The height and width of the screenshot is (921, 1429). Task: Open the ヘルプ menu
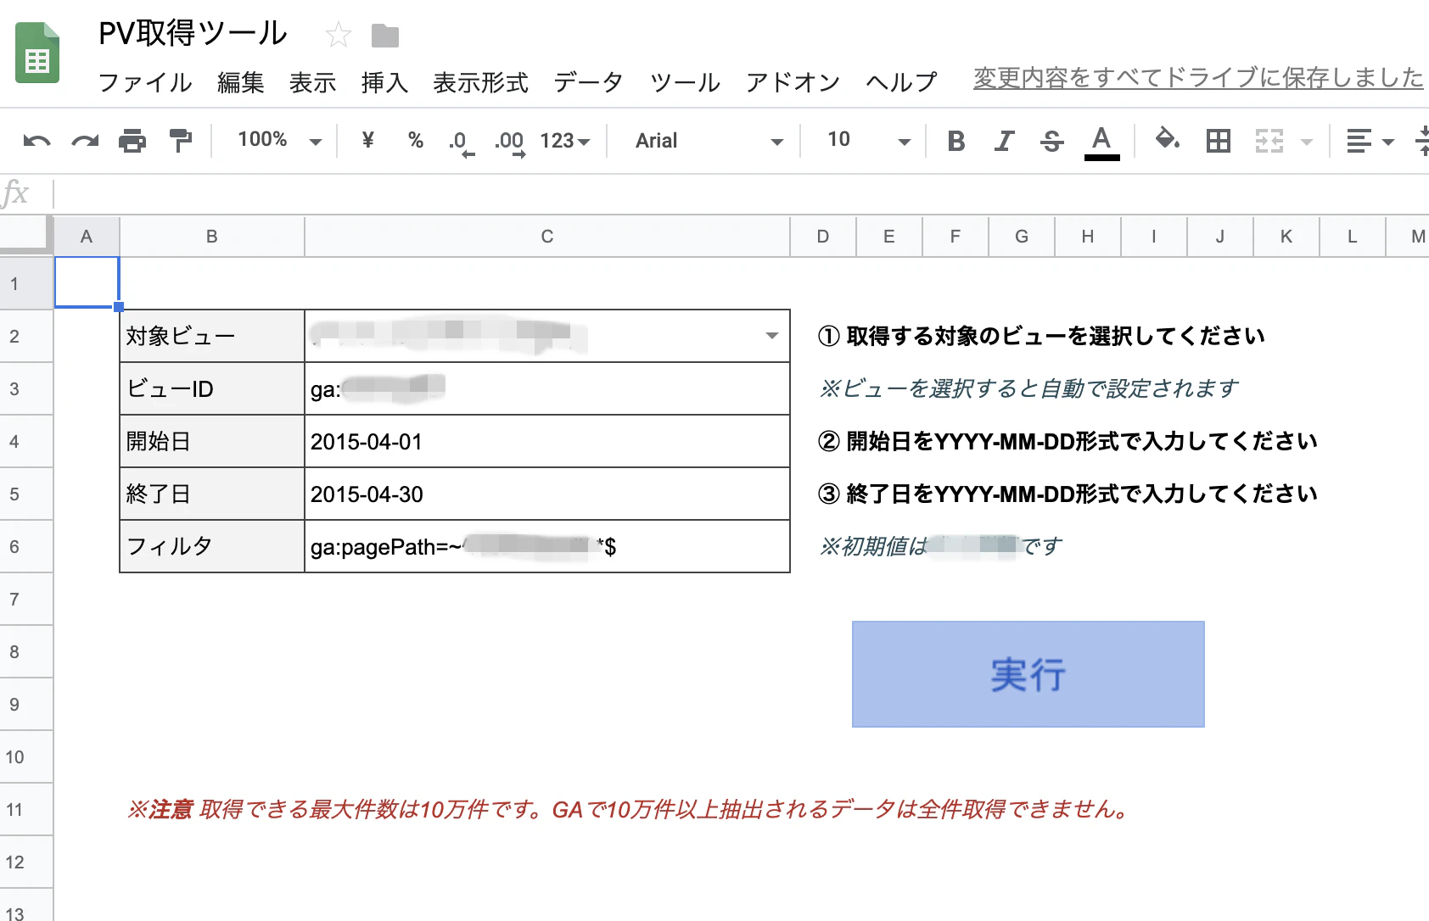coord(901,82)
